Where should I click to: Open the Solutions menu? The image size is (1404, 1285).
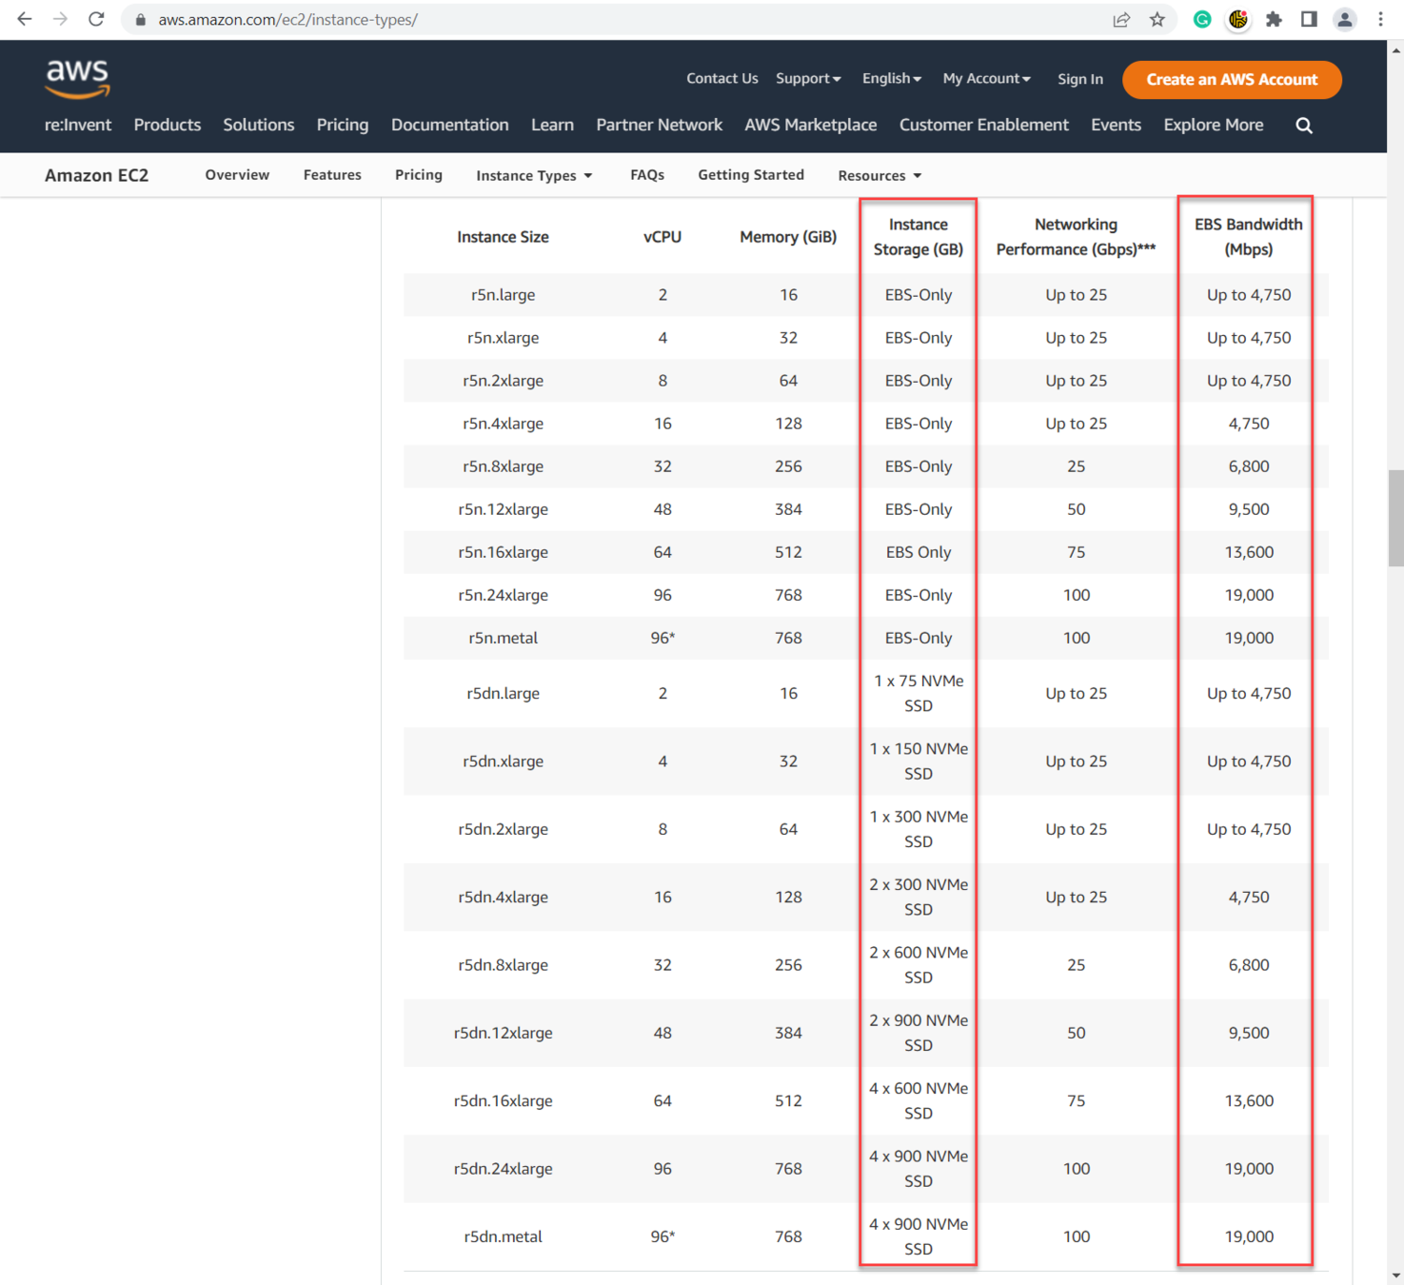[259, 125]
